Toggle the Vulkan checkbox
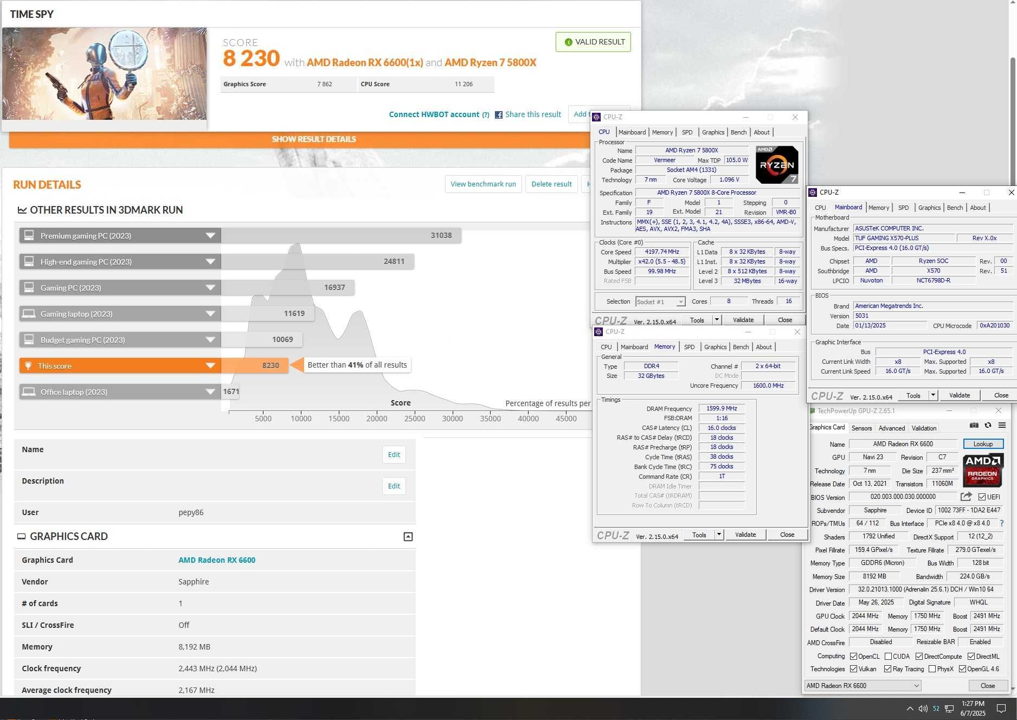This screenshot has height=720, width=1017. 853,669
